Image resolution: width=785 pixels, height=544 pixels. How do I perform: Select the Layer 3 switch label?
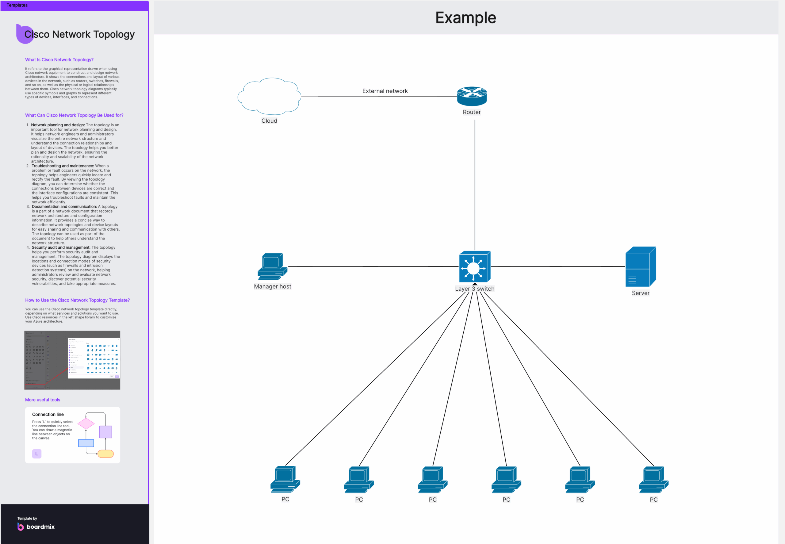pos(474,289)
